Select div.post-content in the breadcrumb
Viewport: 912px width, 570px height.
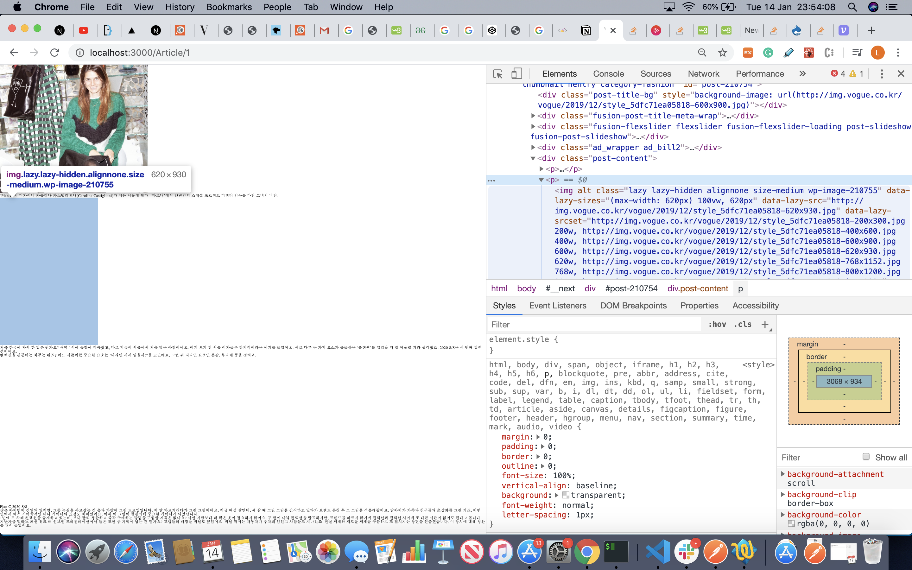(698, 288)
